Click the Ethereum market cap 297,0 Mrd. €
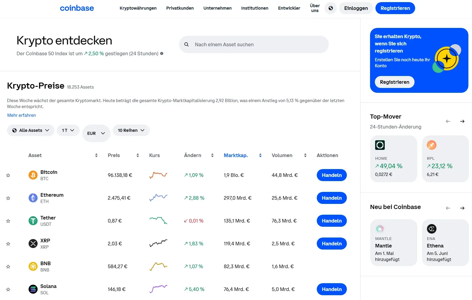The width and height of the screenshot is (472, 300). (x=238, y=198)
